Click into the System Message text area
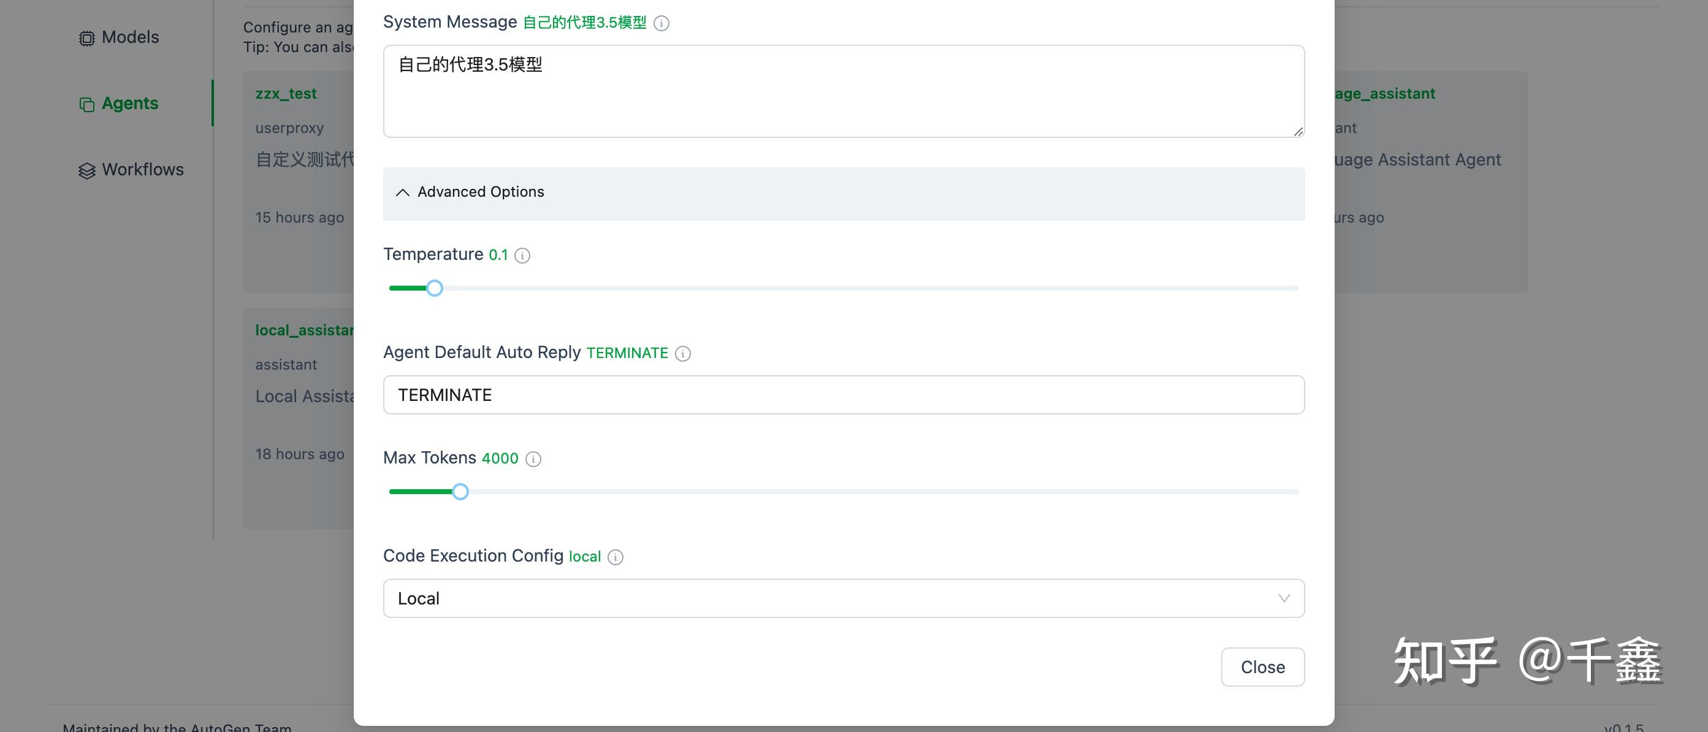This screenshot has width=1708, height=732. click(x=843, y=93)
